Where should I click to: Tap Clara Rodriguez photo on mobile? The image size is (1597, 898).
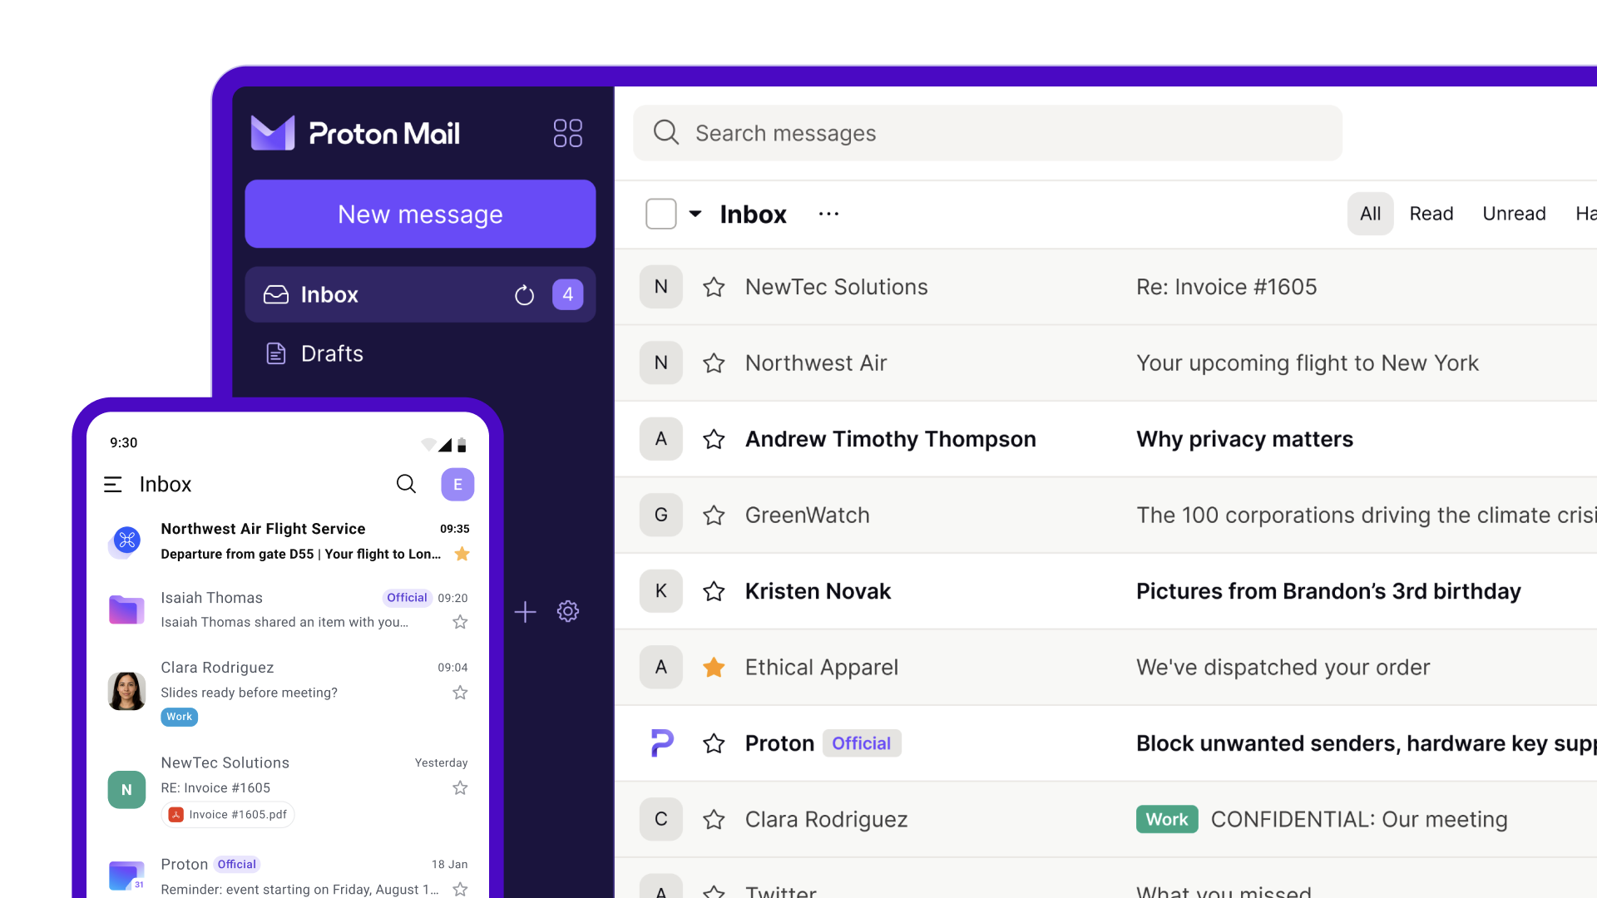[x=126, y=691]
